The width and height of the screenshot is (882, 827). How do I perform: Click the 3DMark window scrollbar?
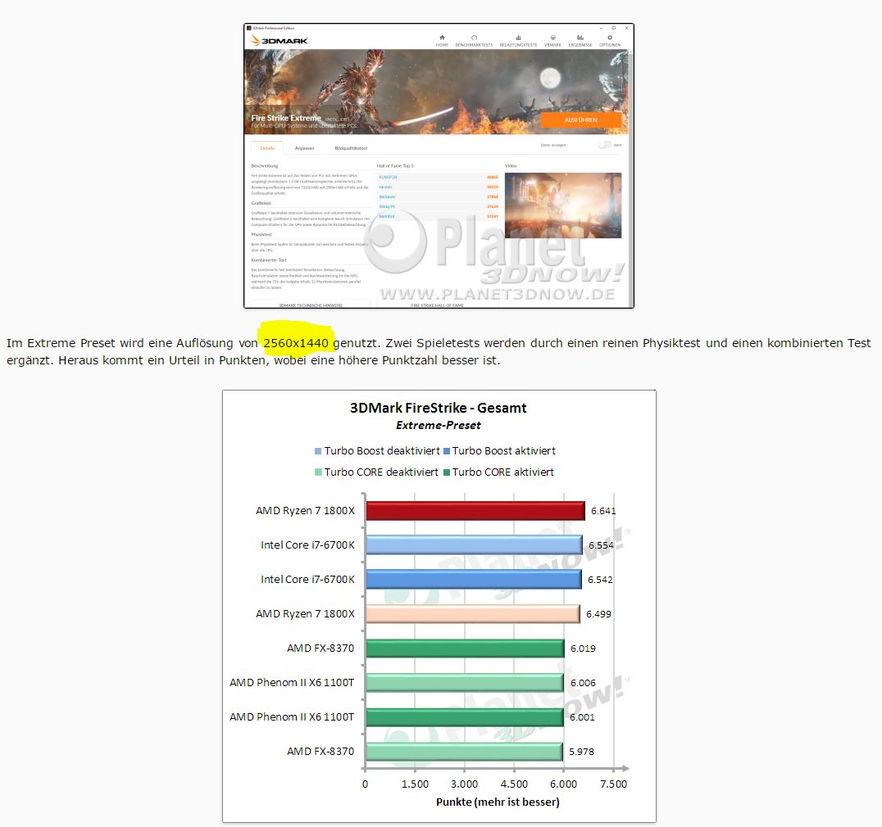630,177
